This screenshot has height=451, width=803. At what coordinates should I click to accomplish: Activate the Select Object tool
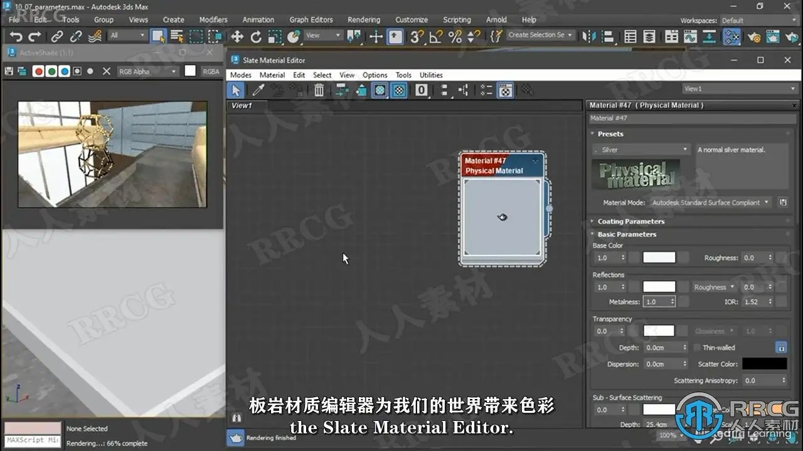click(x=158, y=37)
